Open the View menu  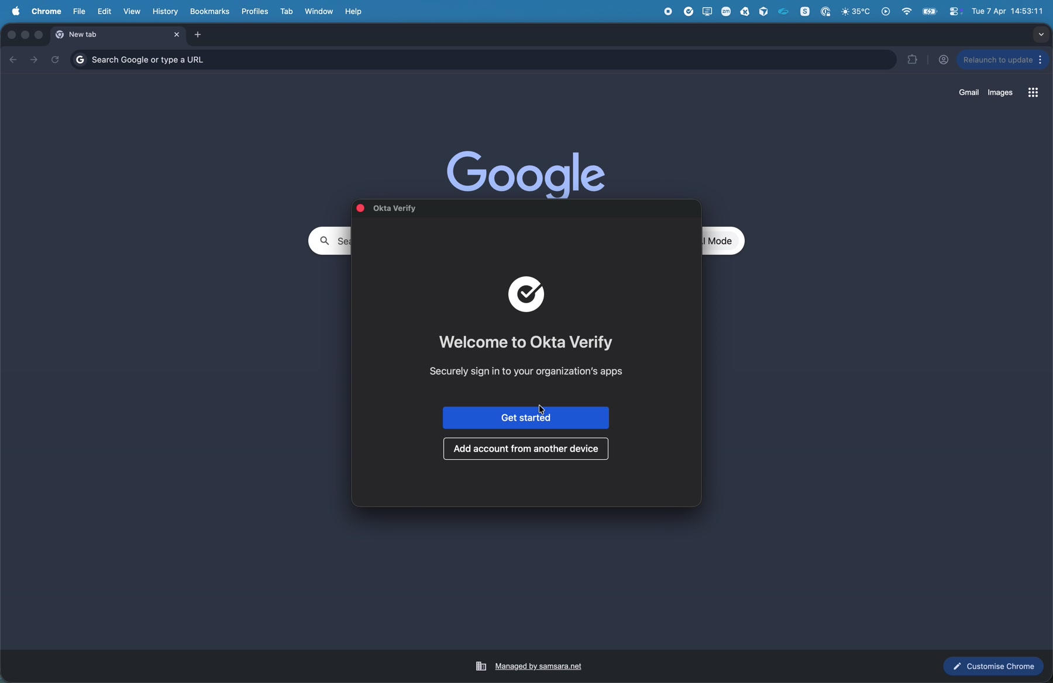132,11
